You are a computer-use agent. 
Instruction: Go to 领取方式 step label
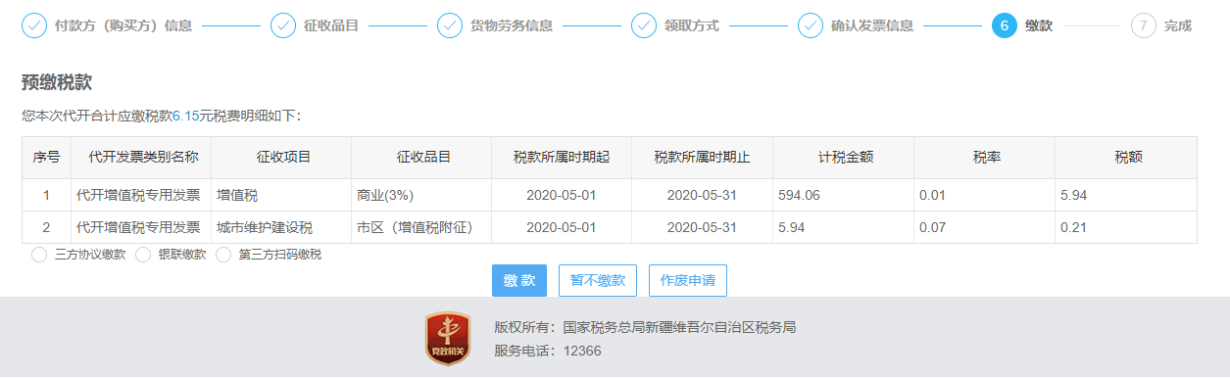click(692, 25)
